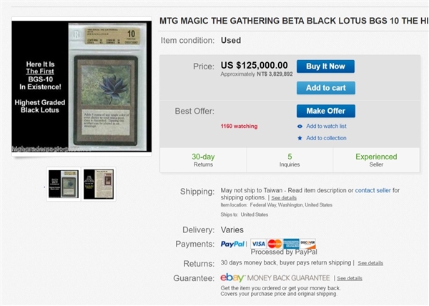
Task: Click the eBay Money Back Guarantee logo
Action: pos(275,277)
